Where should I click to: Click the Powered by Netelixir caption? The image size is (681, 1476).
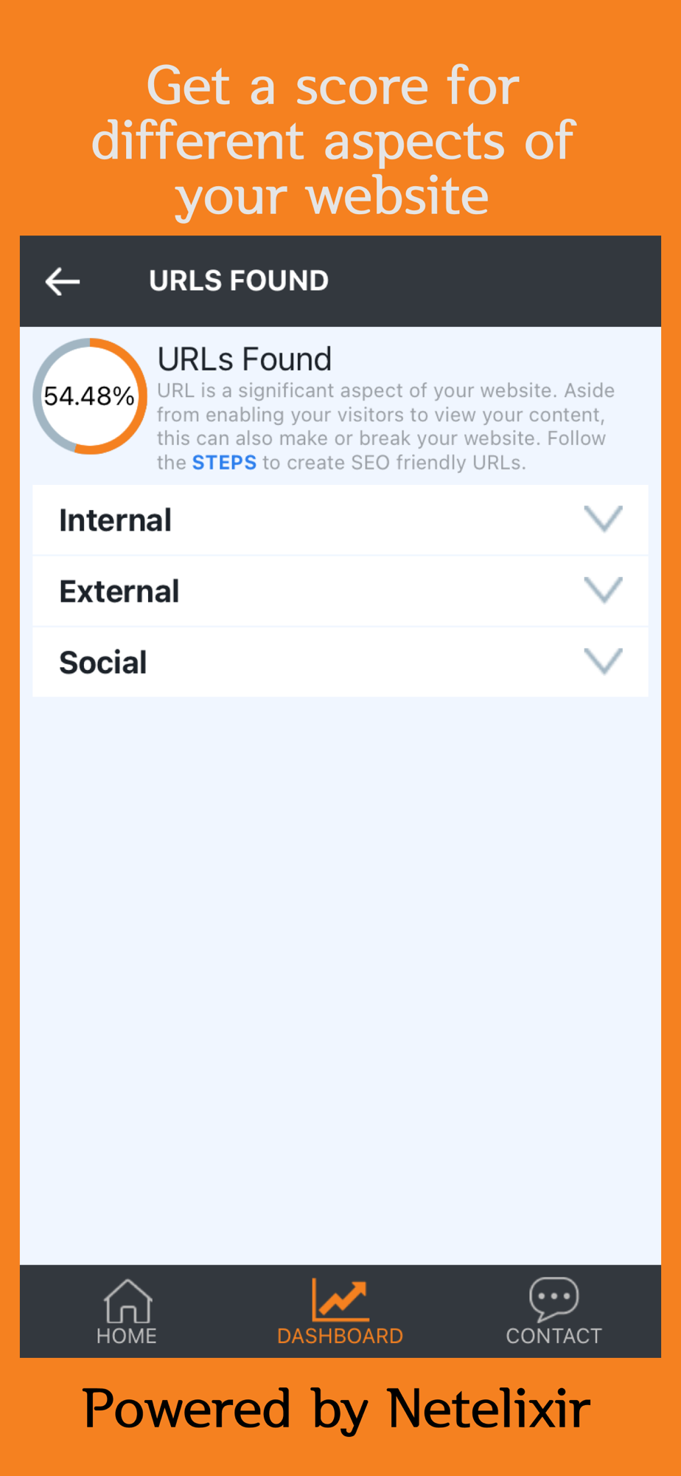pos(337,1410)
